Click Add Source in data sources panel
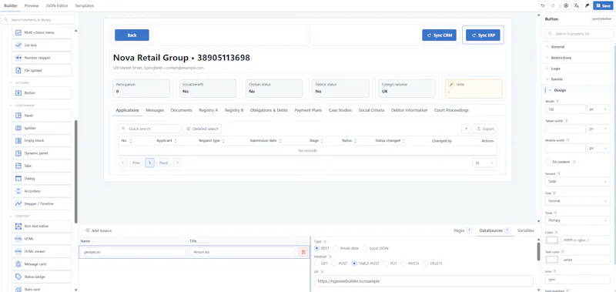Viewport: 616px width, 292px height. 99,230
